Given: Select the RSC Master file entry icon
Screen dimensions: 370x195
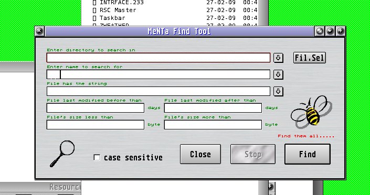Looking at the screenshot, I should (x=94, y=10).
